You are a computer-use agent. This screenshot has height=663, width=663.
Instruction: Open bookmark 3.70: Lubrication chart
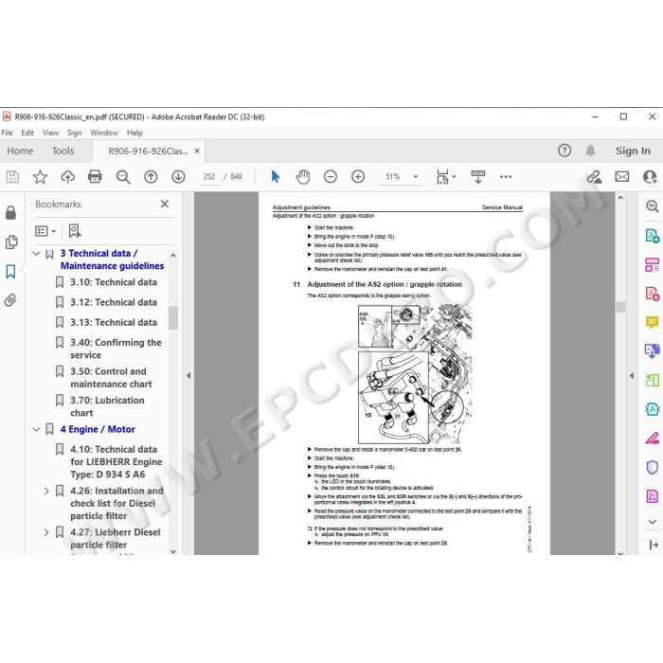tap(107, 406)
